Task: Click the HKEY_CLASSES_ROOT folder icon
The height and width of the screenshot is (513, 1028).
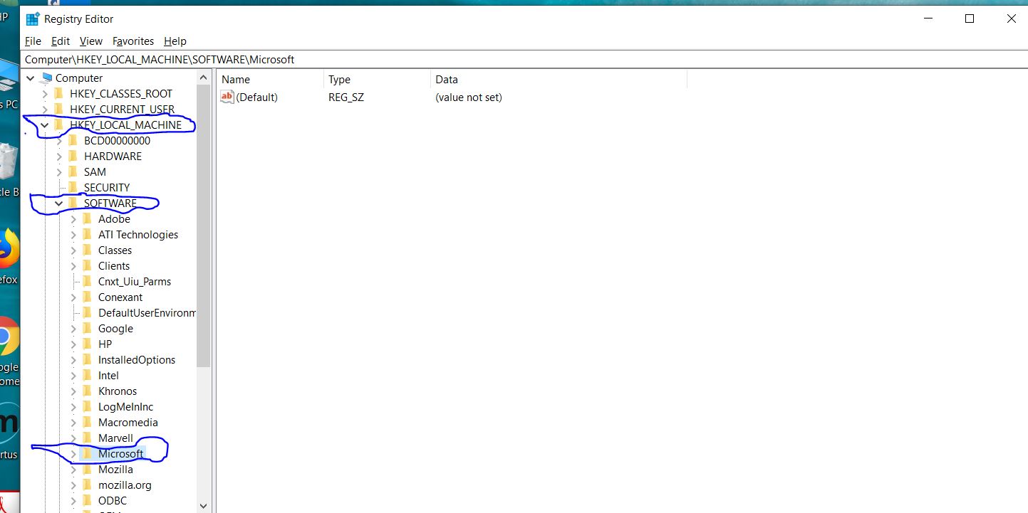Action: (58, 94)
